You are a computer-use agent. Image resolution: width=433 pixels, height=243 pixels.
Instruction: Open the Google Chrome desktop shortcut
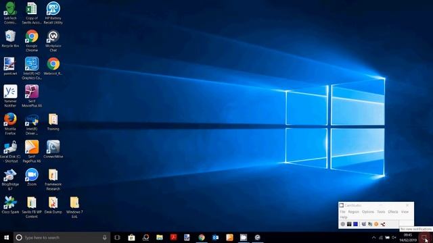coord(32,40)
